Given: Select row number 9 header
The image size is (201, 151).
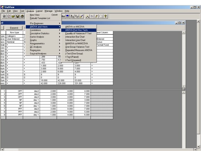Looking at the screenshot, I should [x=3, y=115].
